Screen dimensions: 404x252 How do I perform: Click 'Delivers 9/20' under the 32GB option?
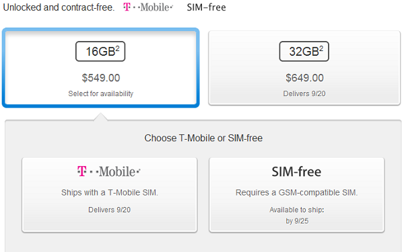coord(304,93)
